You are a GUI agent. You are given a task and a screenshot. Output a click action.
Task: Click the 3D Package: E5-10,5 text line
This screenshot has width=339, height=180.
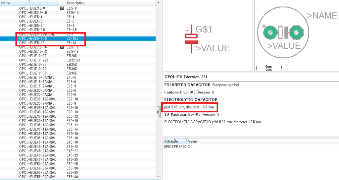point(192,115)
